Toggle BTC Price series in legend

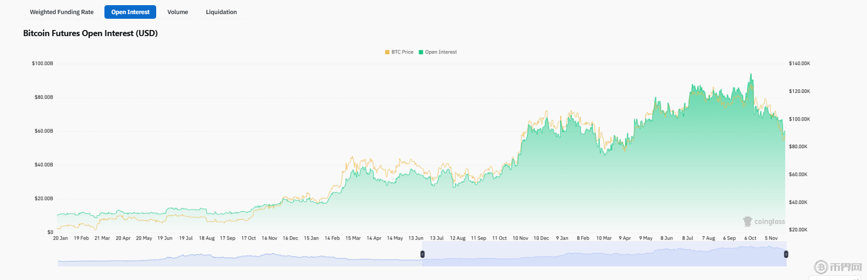coord(399,52)
